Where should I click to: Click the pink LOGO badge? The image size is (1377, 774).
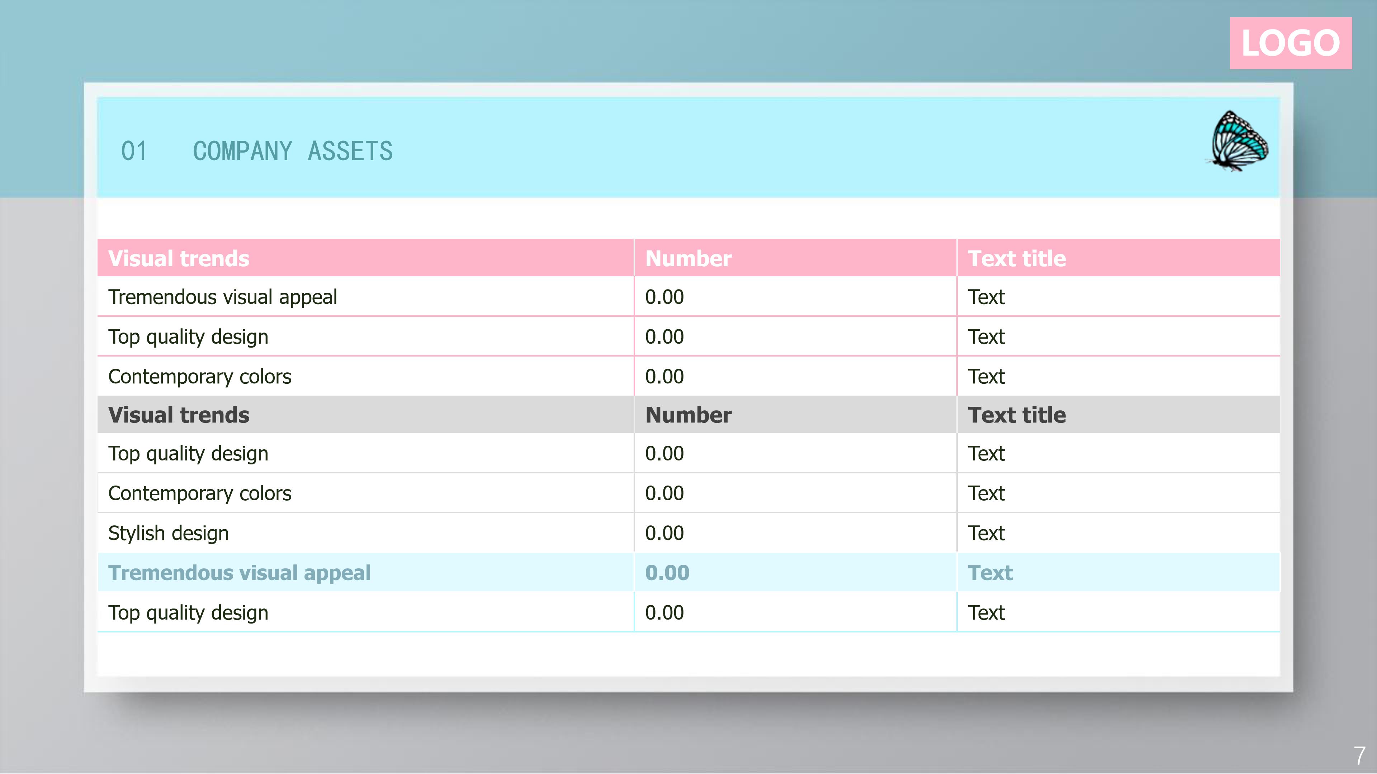[x=1290, y=43]
